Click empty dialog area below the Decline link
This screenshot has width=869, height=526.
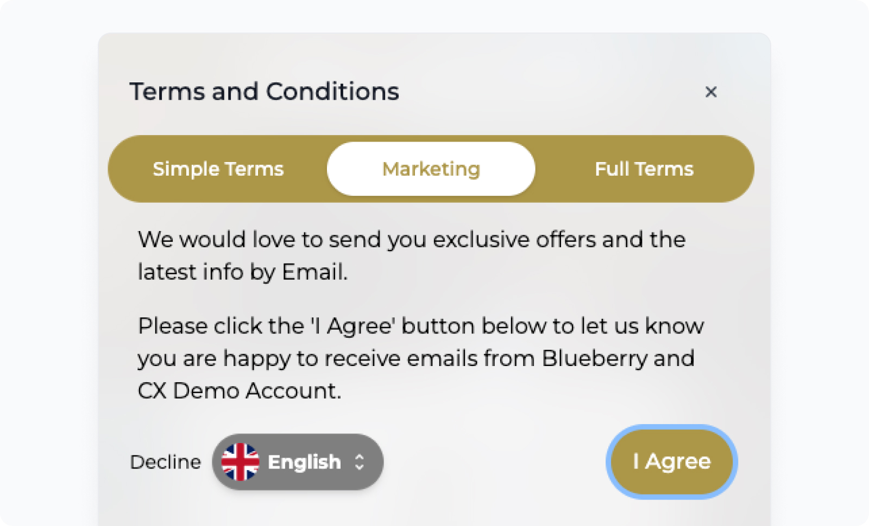(x=166, y=504)
